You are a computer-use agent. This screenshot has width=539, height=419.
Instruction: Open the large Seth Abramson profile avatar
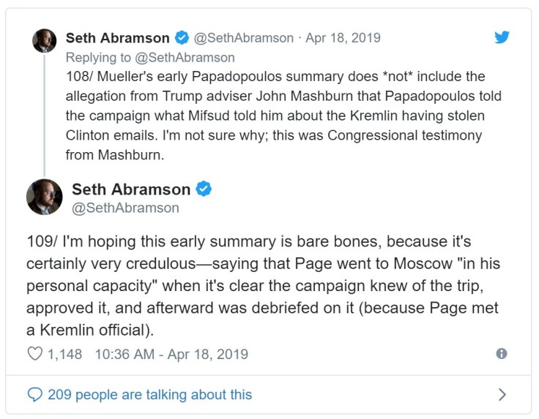point(44,197)
